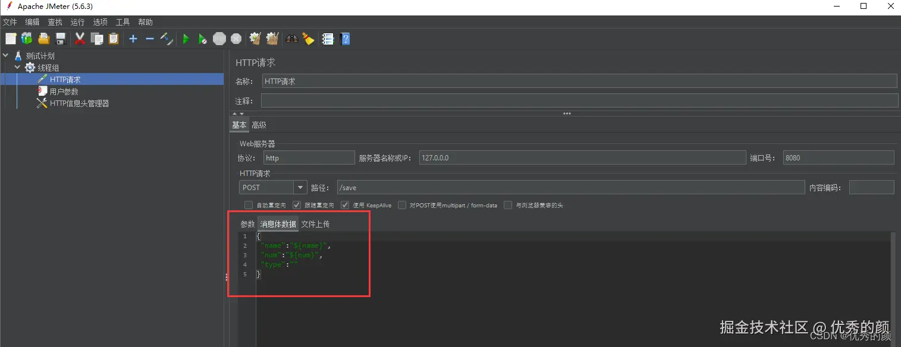Screen dimensions: 901x347
Task: Open a test plan file from toolbar
Action: (x=43, y=39)
